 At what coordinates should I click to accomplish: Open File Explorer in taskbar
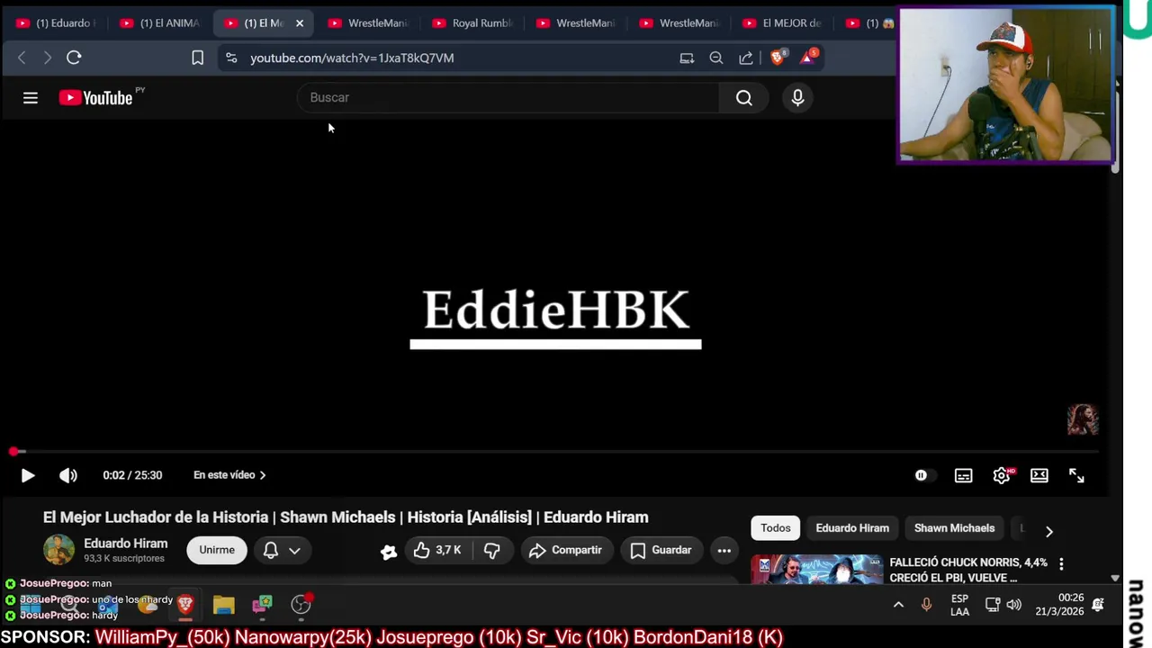click(x=224, y=605)
